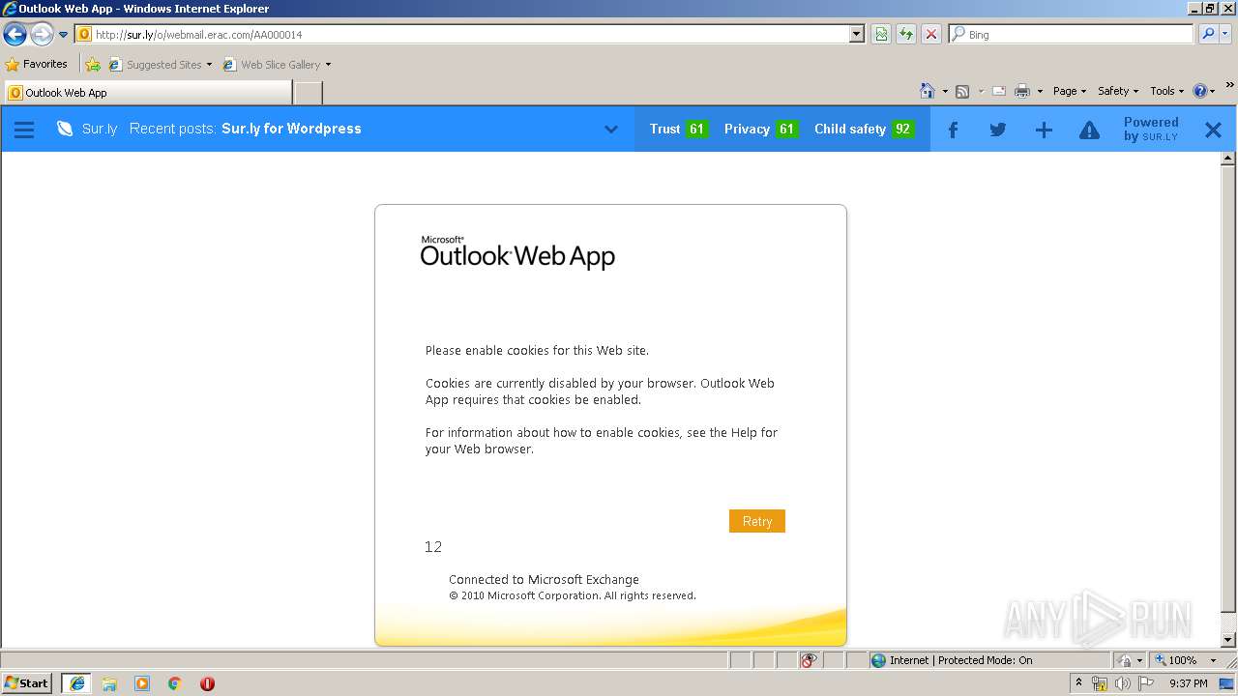The width and height of the screenshot is (1238, 696).
Task: Open the Help question mark menu
Action: click(1204, 91)
